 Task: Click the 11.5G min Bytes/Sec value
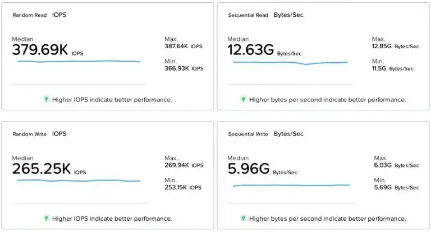point(379,68)
